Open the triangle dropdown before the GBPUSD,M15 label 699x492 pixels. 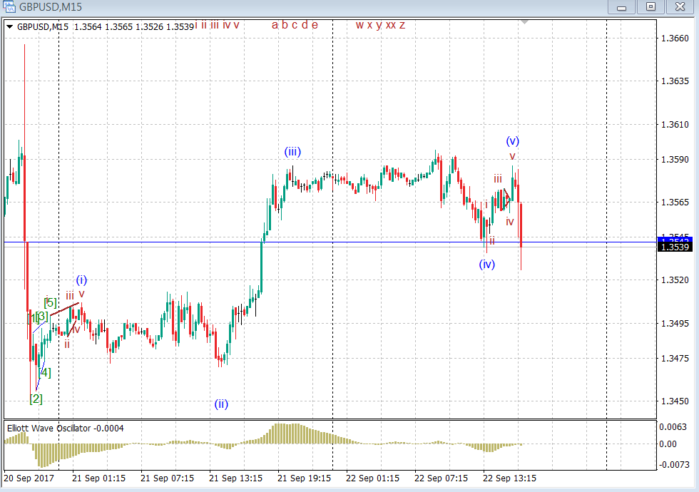[x=10, y=27]
